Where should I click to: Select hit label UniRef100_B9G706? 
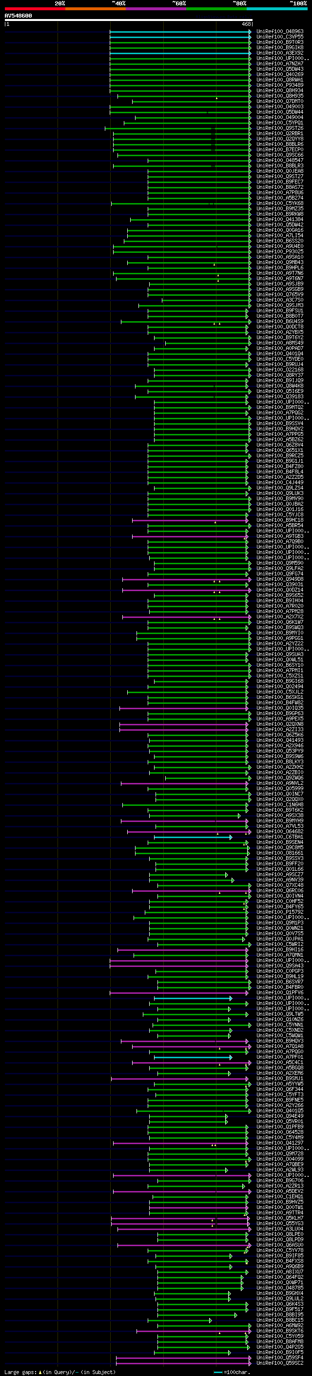279,1180
